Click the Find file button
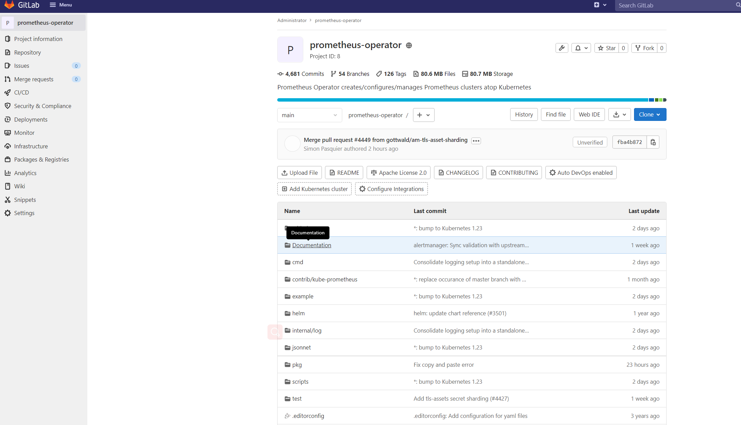741x425 pixels. 555,114
